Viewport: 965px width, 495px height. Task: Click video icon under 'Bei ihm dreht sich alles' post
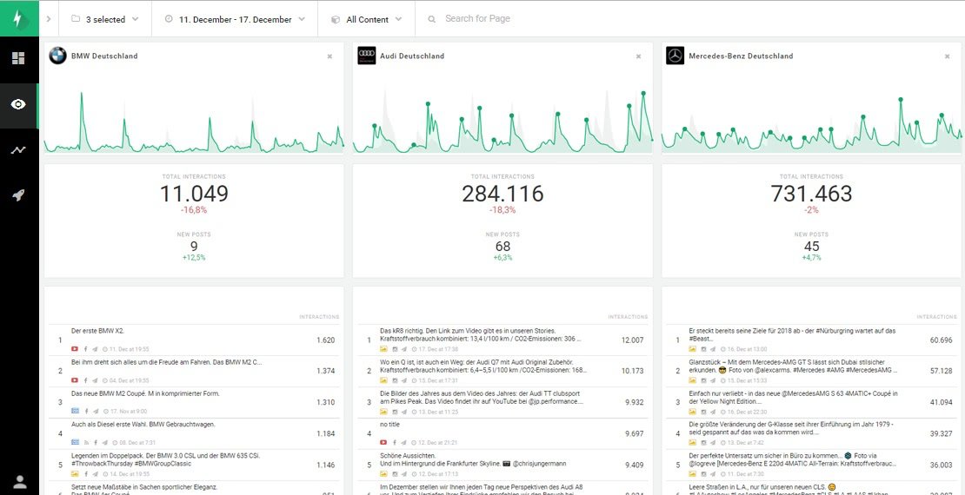point(75,380)
